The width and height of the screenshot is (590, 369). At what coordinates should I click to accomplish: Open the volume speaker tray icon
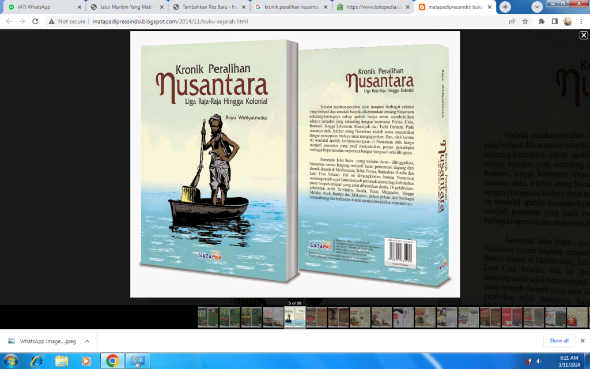click(539, 362)
